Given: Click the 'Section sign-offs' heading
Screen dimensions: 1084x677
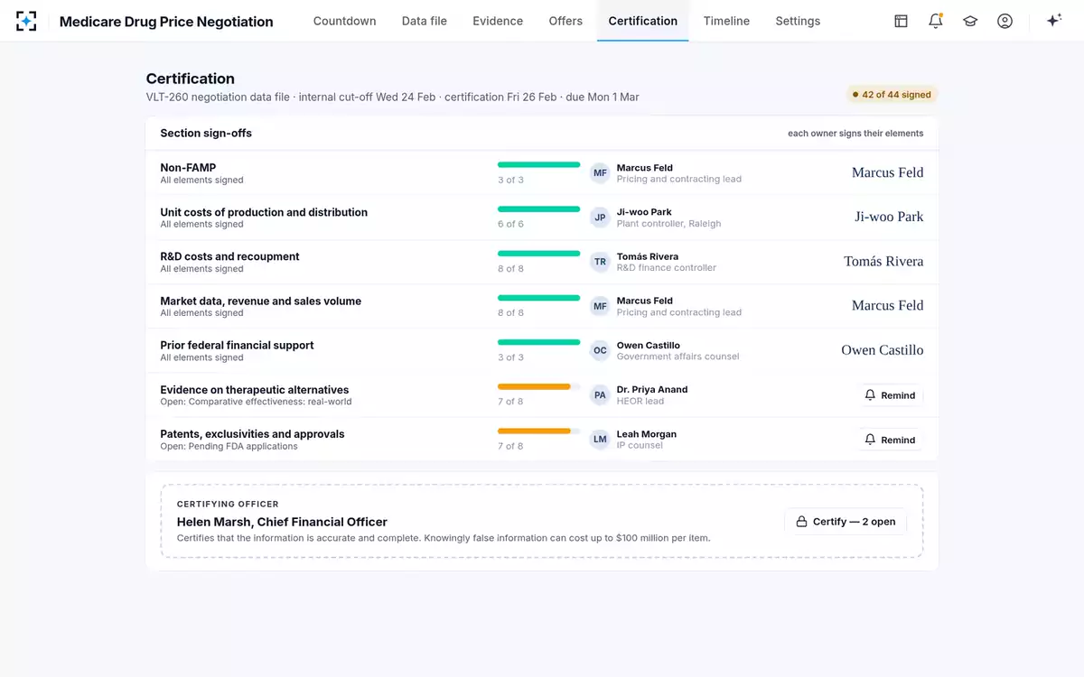Looking at the screenshot, I should pyautogui.click(x=206, y=133).
